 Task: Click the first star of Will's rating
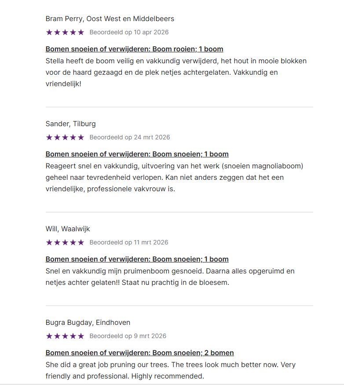(x=49, y=242)
